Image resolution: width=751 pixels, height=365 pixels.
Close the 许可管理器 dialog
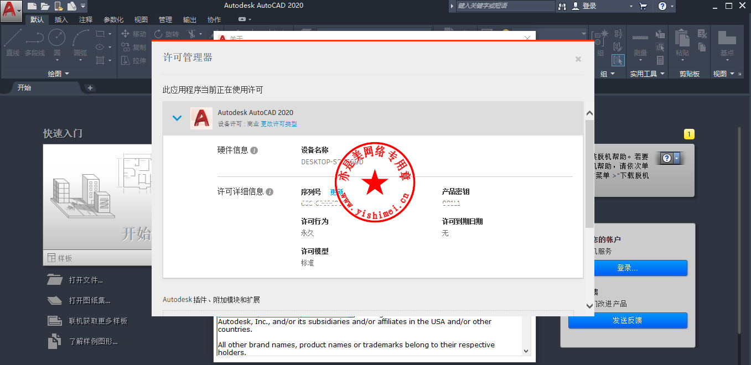[x=578, y=59]
